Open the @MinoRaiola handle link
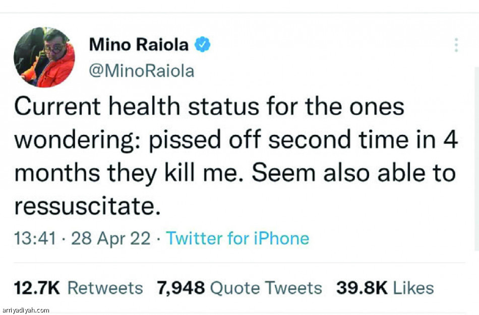The width and height of the screenshot is (479, 315). tap(141, 71)
